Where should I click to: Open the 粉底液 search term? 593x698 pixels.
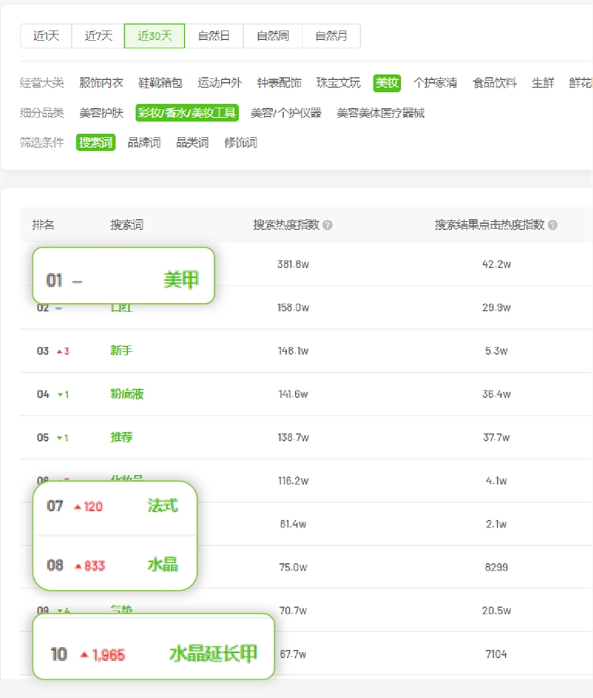[x=126, y=394]
